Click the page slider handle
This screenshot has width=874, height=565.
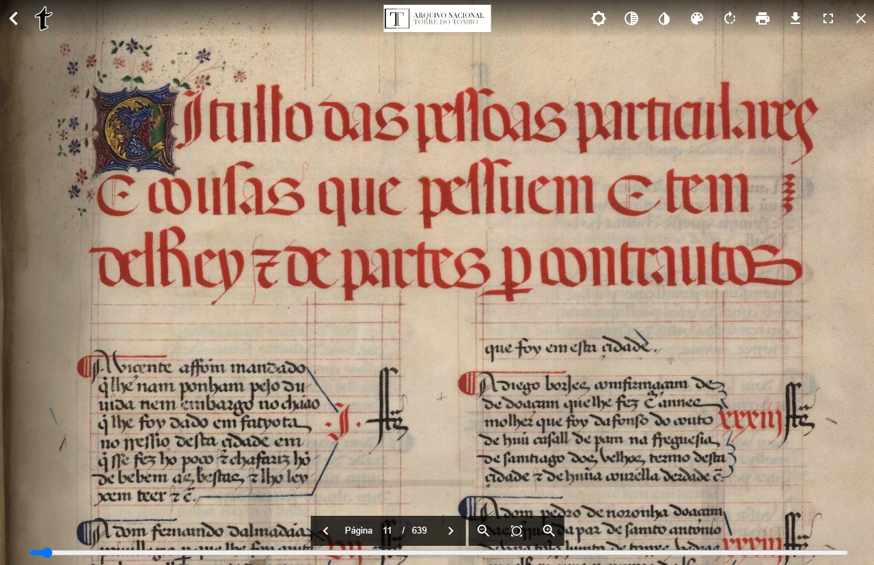[46, 553]
